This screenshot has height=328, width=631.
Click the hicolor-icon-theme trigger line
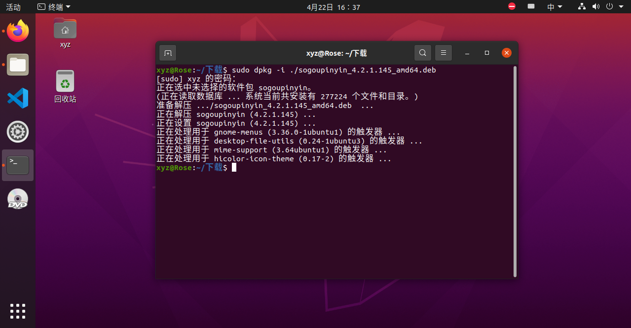coord(274,159)
